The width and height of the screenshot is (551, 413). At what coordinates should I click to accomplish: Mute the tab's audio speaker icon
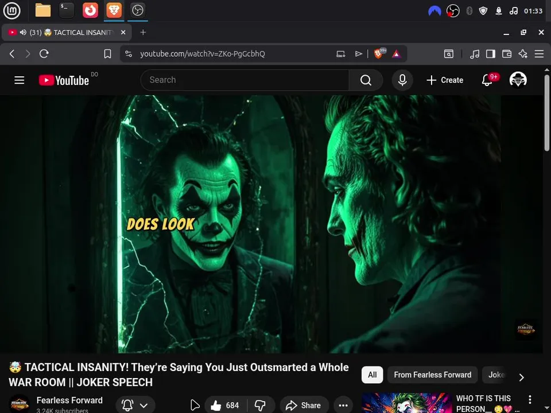(23, 32)
